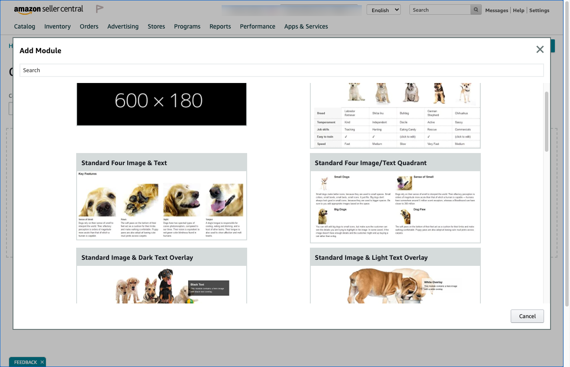
Task: Click the flag icon beside Seller Central logo
Action: [100, 9]
